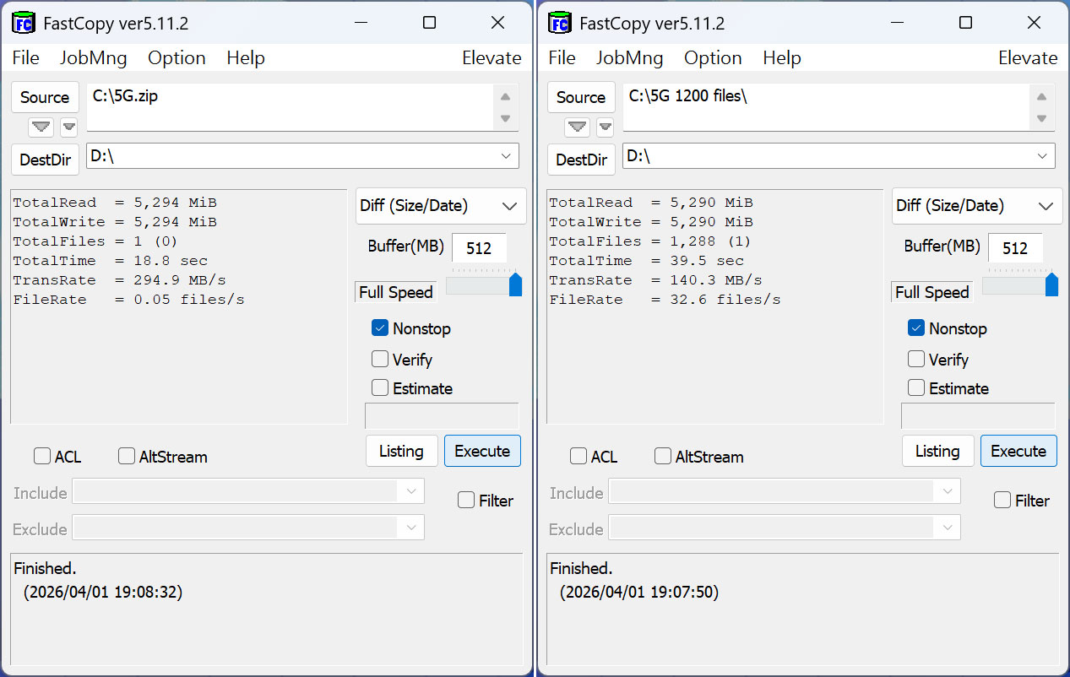Open JobMng menu in left window
Screen dimensions: 1070x677
pyautogui.click(x=93, y=58)
